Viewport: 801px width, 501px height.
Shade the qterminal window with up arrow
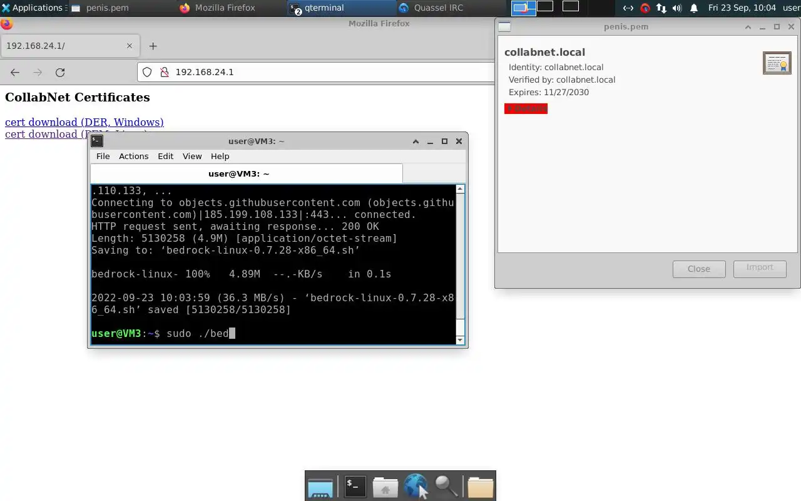point(416,142)
